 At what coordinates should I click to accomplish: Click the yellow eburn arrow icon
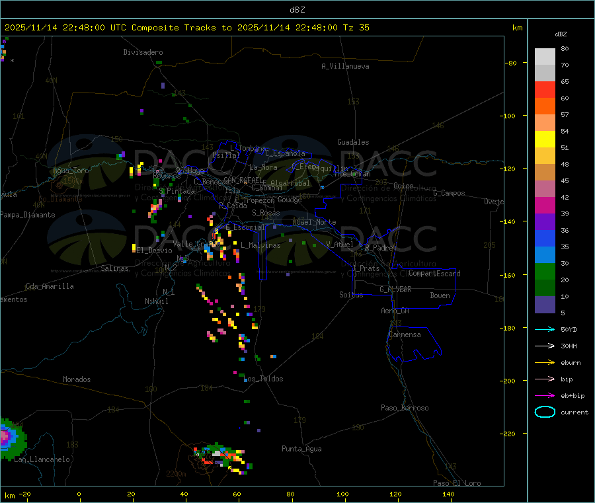point(545,362)
